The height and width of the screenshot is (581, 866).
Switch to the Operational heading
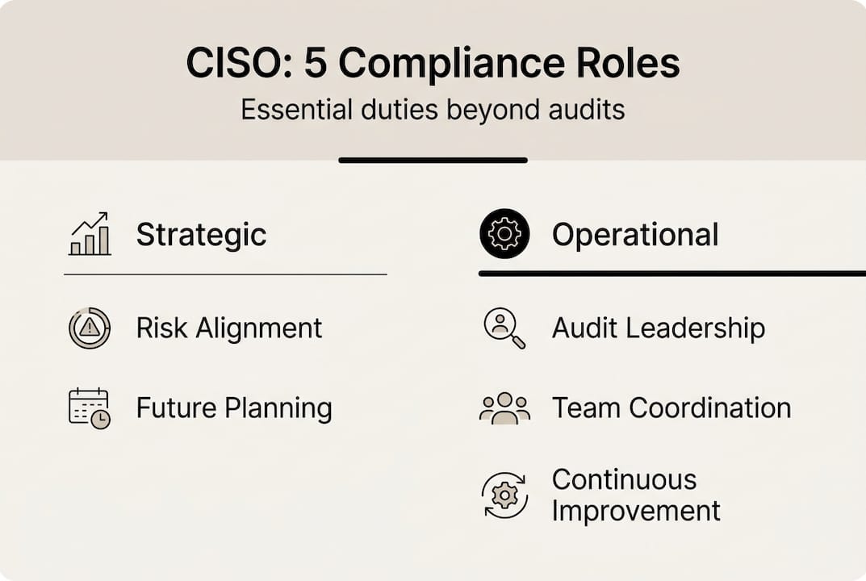(634, 235)
